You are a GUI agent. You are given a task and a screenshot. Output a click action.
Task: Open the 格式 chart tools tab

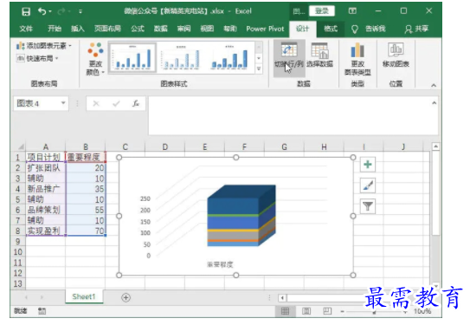[x=331, y=29]
